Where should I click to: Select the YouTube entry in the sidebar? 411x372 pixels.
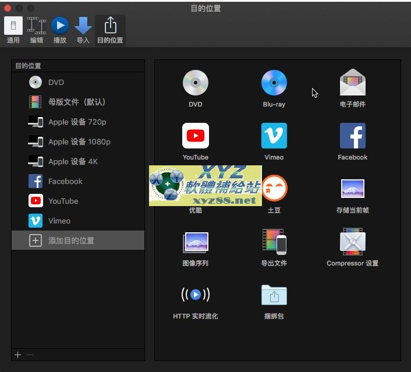click(x=63, y=201)
